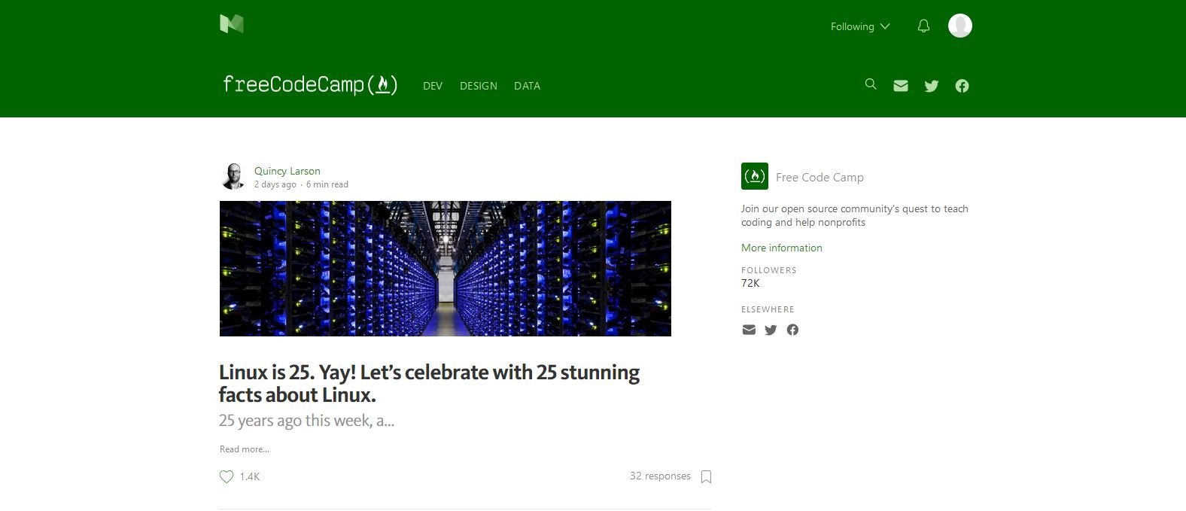Click the '25 years ago this week' subtitle
The image size is (1186, 511).
pos(306,420)
